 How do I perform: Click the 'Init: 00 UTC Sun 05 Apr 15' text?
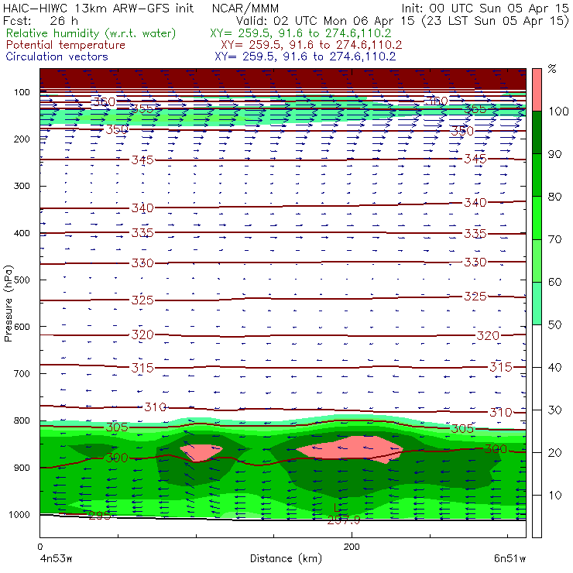coord(485,8)
